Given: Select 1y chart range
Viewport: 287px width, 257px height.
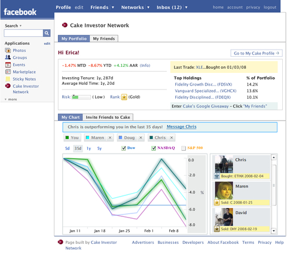Looking at the screenshot, I should tap(88, 148).
